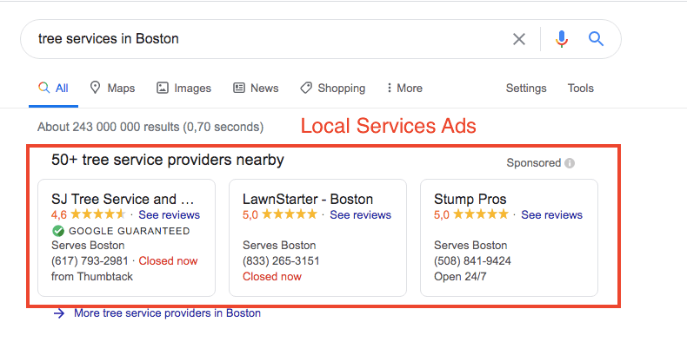The width and height of the screenshot is (687, 342).
Task: See reviews for Stump Pros
Action: 551,214
